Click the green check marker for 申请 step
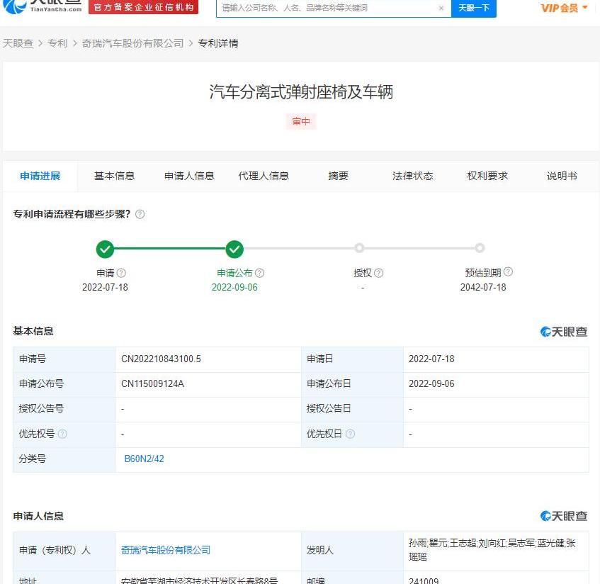 (x=105, y=249)
